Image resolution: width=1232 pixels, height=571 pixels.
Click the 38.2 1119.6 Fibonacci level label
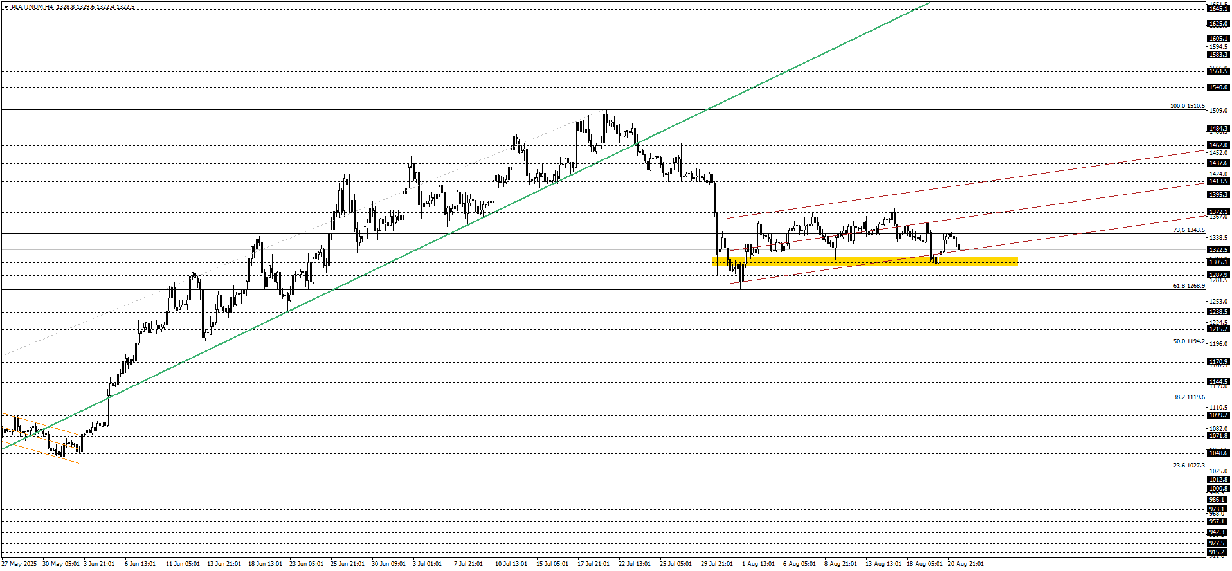[x=1188, y=397]
